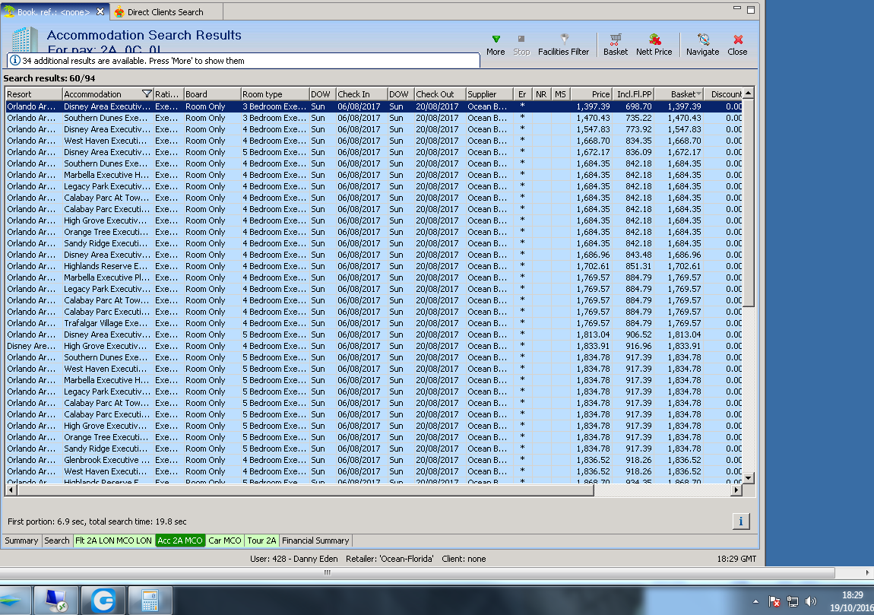Open the Financial Summary tab
The image size is (874, 615).
tap(315, 541)
